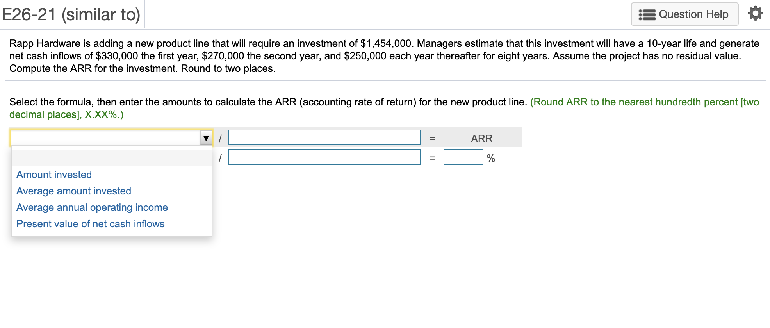
Task: Click the E26-21 (similar to) title
Action: tap(71, 14)
